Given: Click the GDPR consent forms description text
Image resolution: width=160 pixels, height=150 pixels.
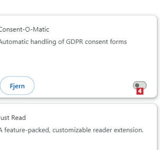Looking at the screenshot, I should tap(63, 42).
